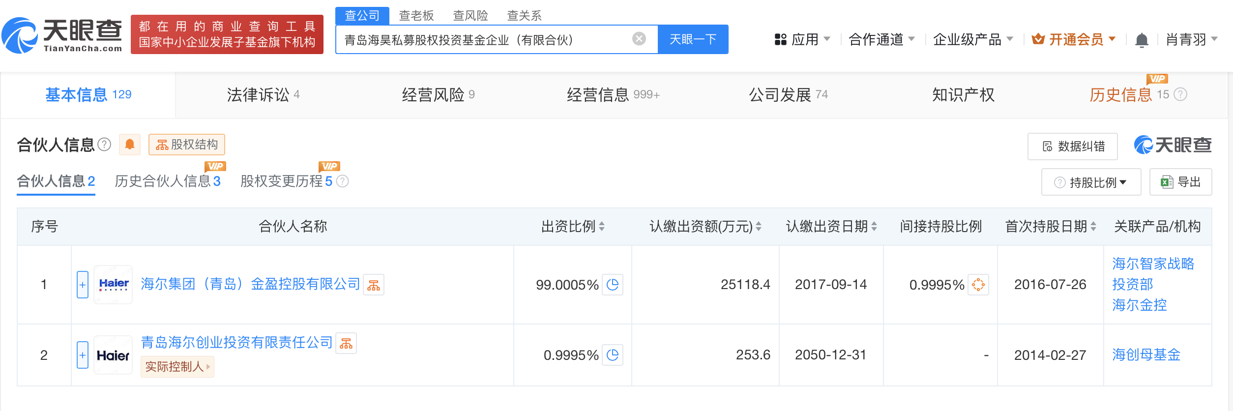Screen dimensions: 1233x411
Task: Expand row 1 partner with plus toggle
Action: coord(83,285)
